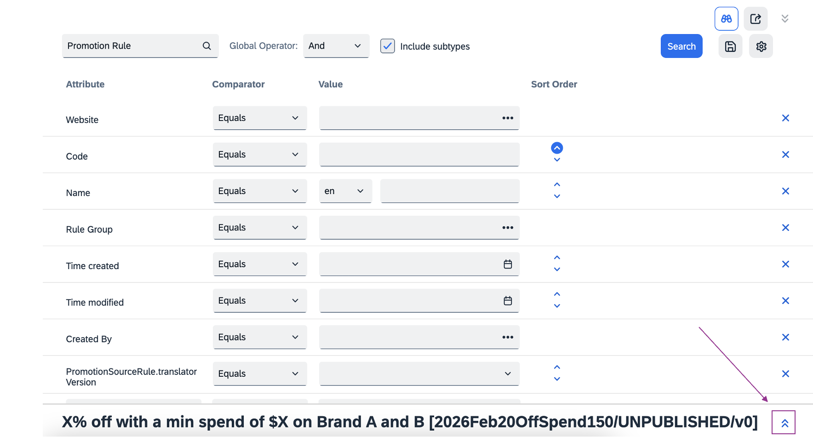
Task: Open Website value picker ellipsis button
Action: (508, 118)
